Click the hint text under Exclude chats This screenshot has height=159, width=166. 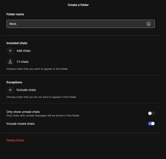41,97
